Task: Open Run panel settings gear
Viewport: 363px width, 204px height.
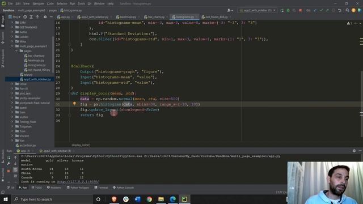Action: (x=354, y=151)
